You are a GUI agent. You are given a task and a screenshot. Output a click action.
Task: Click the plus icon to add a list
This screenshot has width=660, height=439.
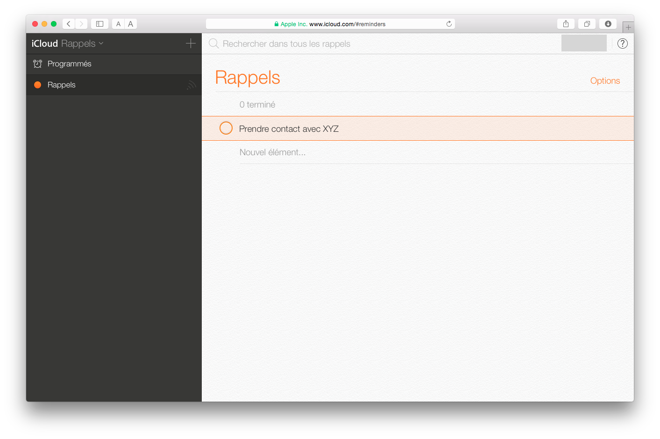point(191,43)
